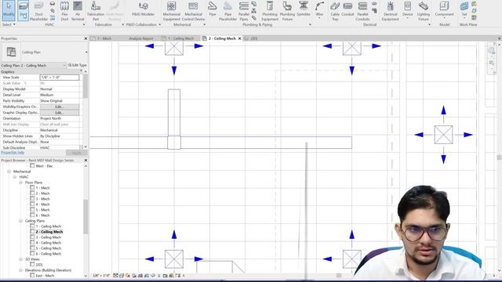Screen dimensions: 502x282
Task: Place Electrical Equipment
Action: [x=391, y=10]
